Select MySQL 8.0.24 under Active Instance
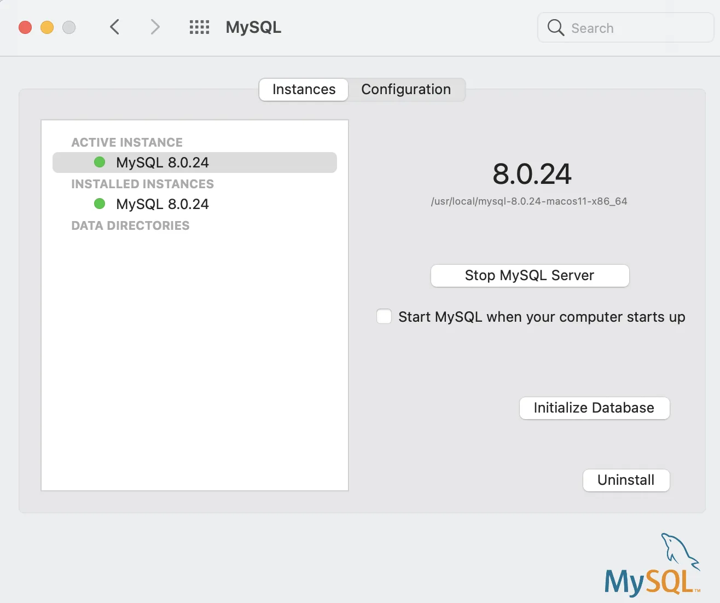Image resolution: width=720 pixels, height=603 pixels. [x=195, y=163]
